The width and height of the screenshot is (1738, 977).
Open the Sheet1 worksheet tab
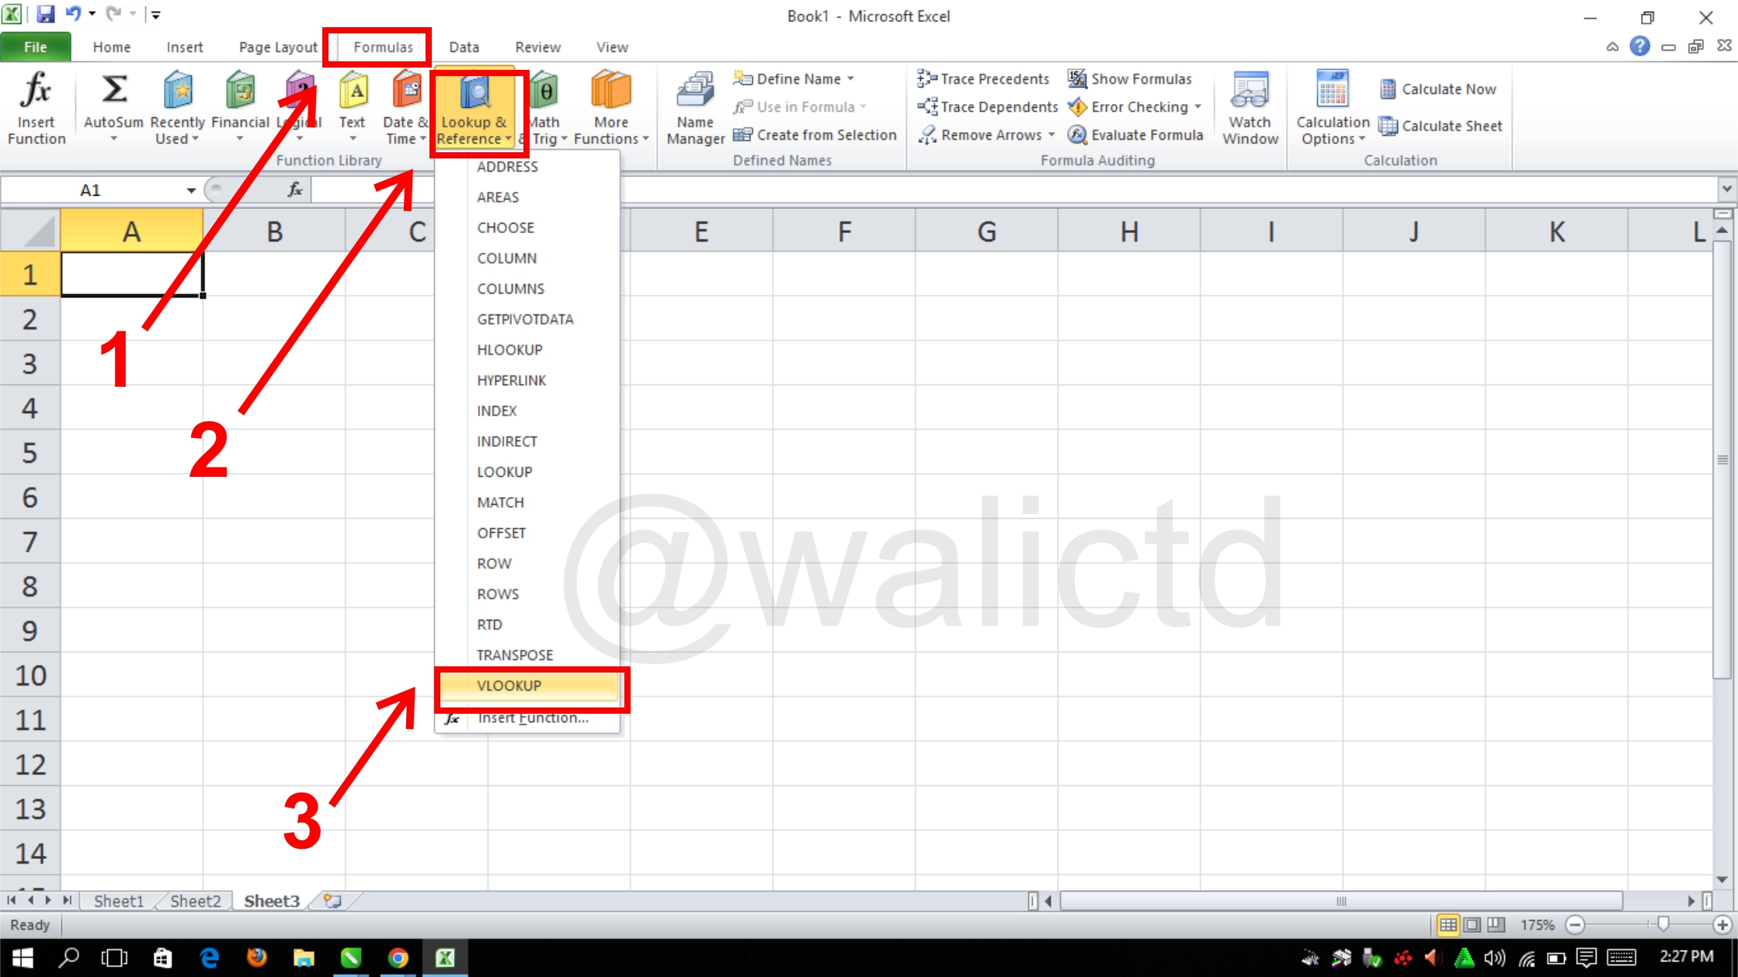(x=119, y=901)
